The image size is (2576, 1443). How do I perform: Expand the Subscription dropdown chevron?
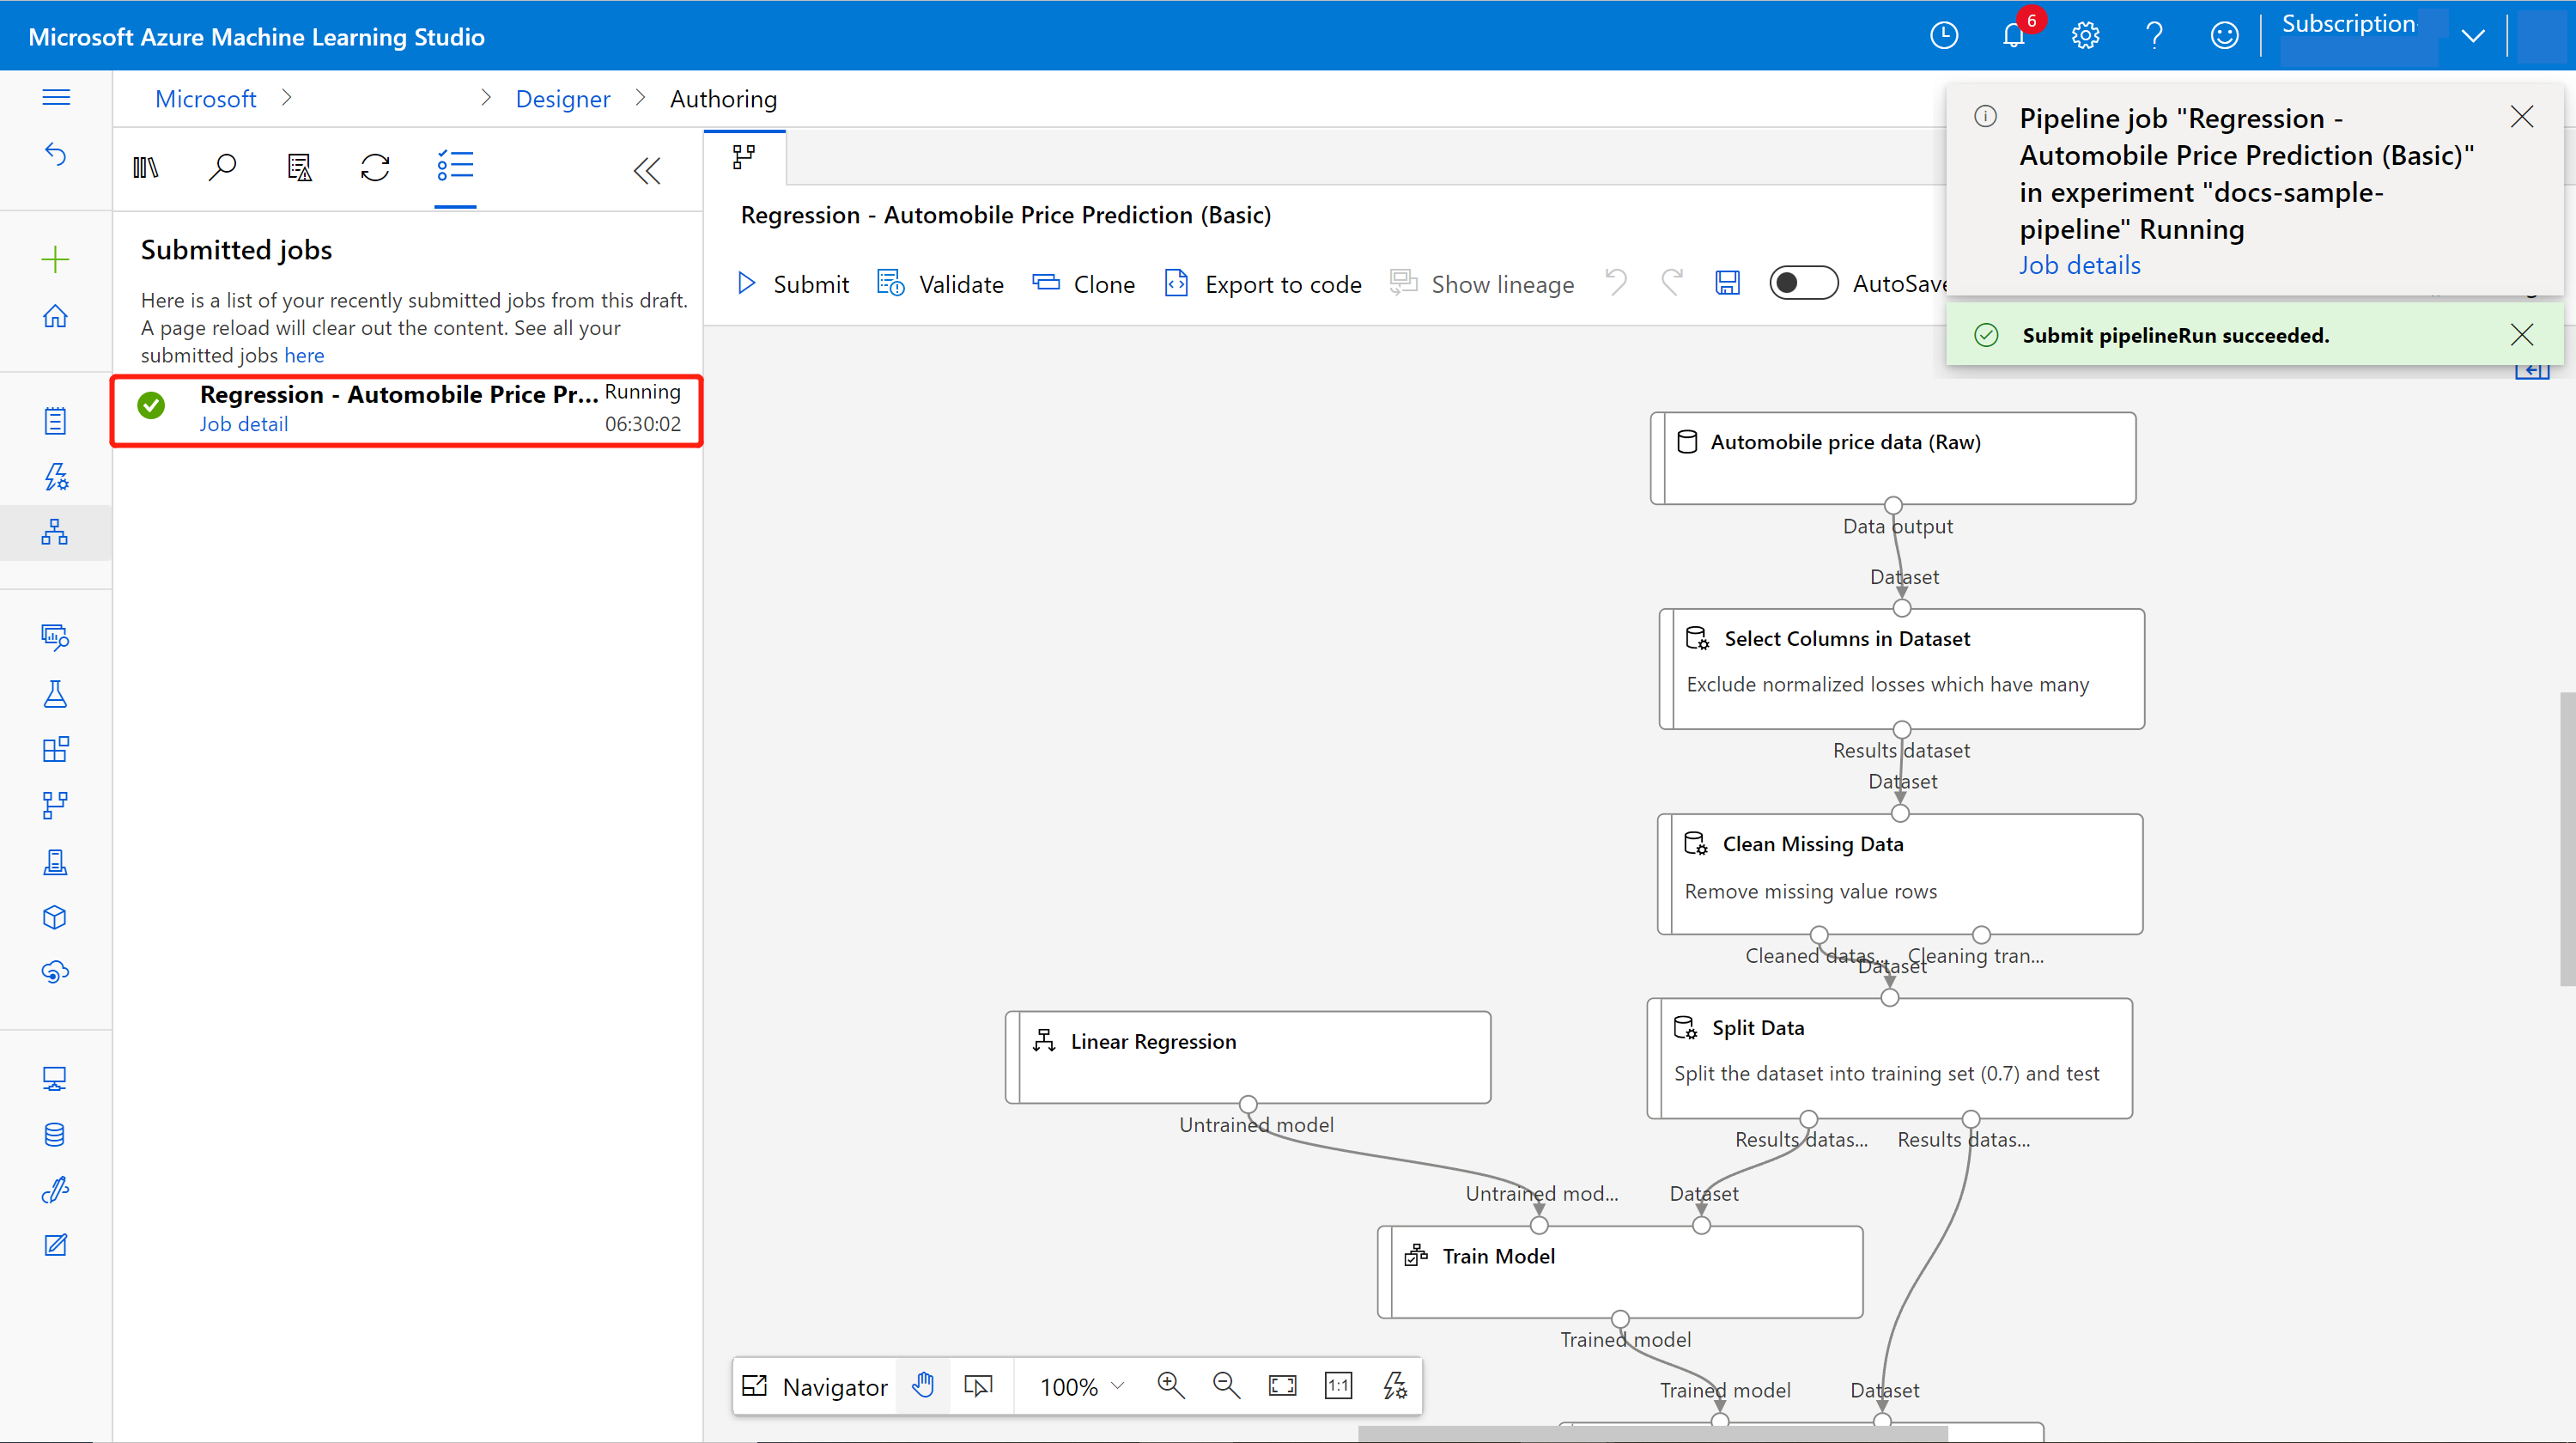tap(2474, 36)
